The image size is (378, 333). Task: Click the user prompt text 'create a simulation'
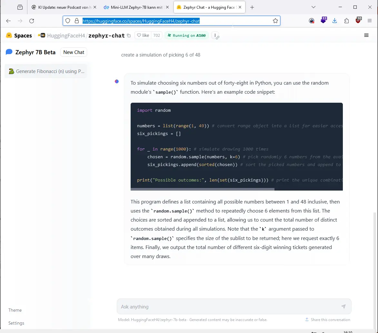pos(161,55)
